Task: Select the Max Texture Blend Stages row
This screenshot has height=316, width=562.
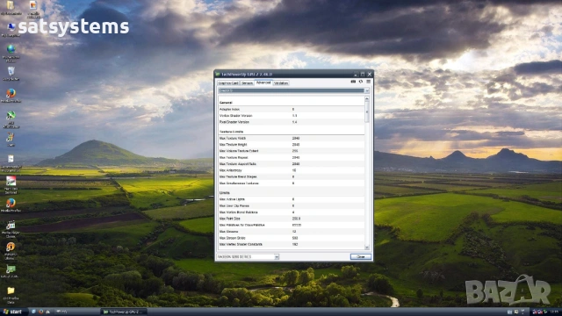Action: tap(291, 177)
